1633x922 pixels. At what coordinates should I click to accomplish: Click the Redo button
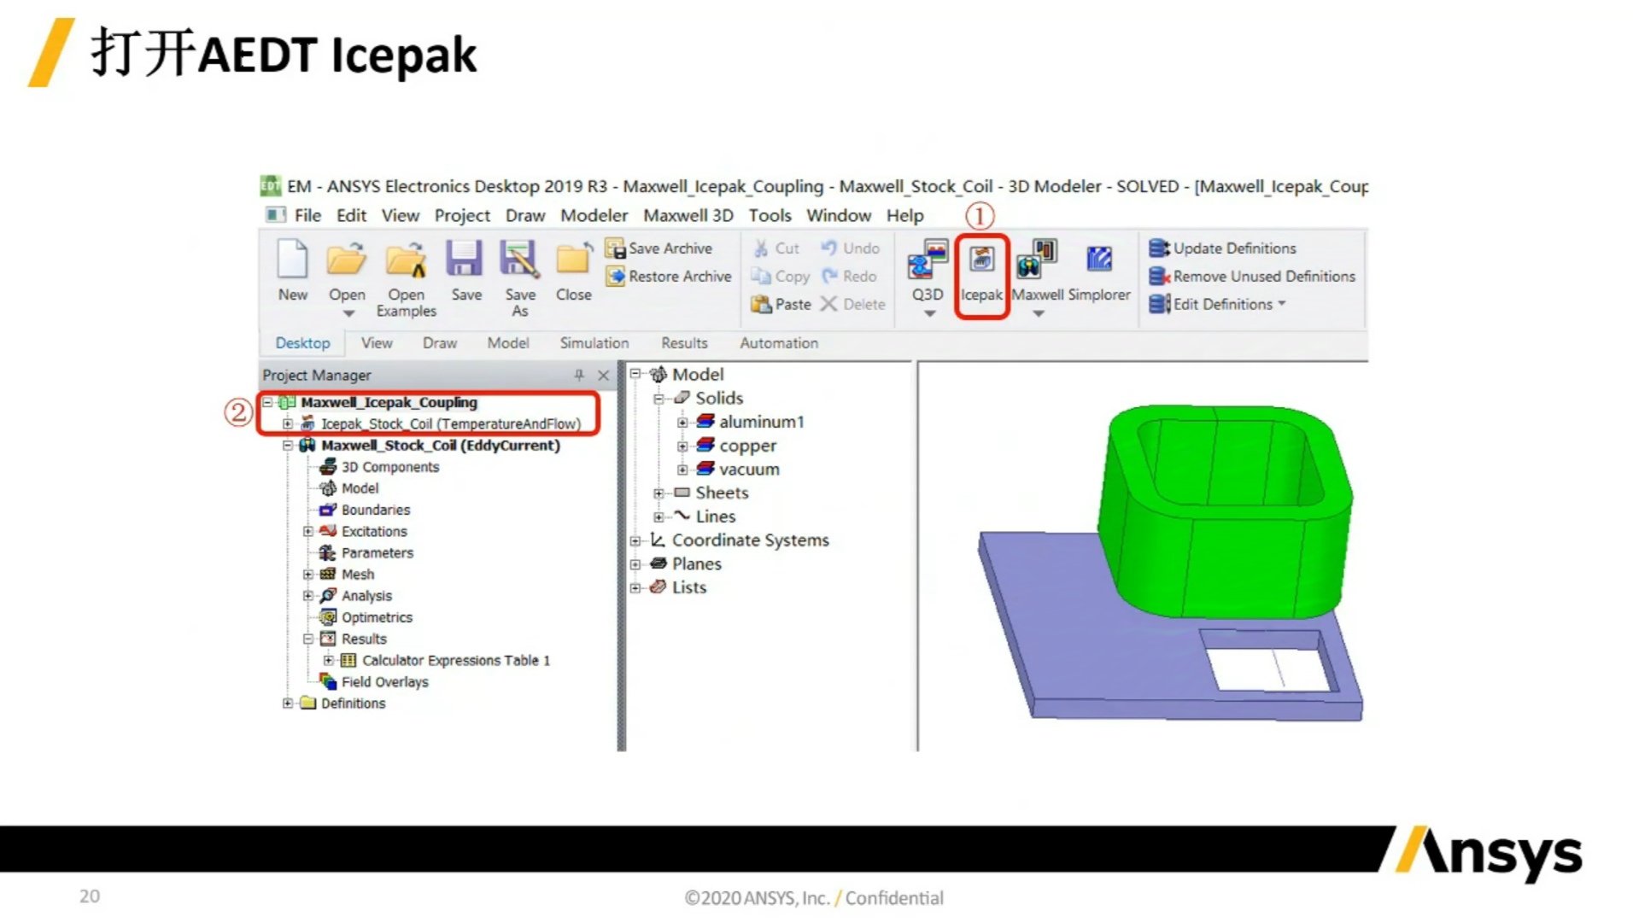pyautogui.click(x=849, y=277)
